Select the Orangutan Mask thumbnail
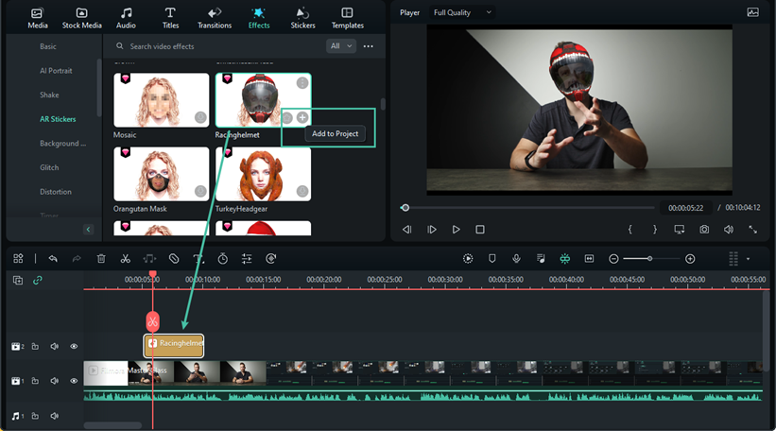 [x=162, y=174]
